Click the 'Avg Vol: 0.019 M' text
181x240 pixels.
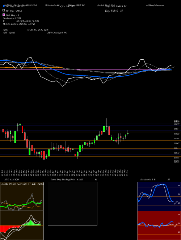pos(115,7)
